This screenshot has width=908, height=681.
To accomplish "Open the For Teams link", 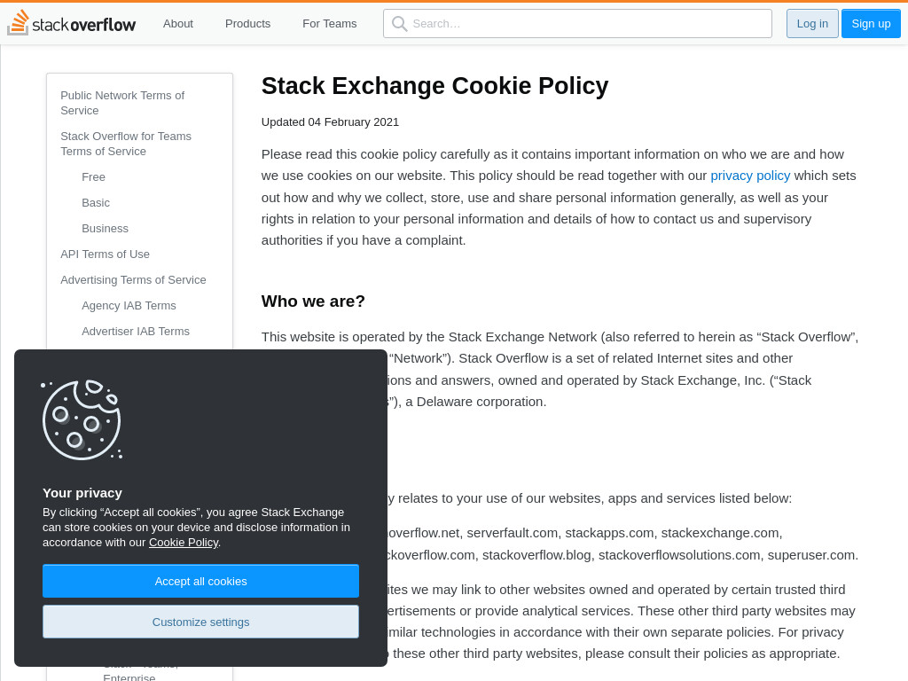I will coord(330,24).
